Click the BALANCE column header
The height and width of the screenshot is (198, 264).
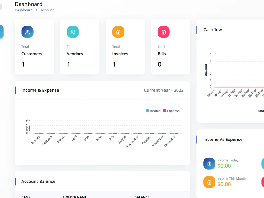tap(142, 197)
